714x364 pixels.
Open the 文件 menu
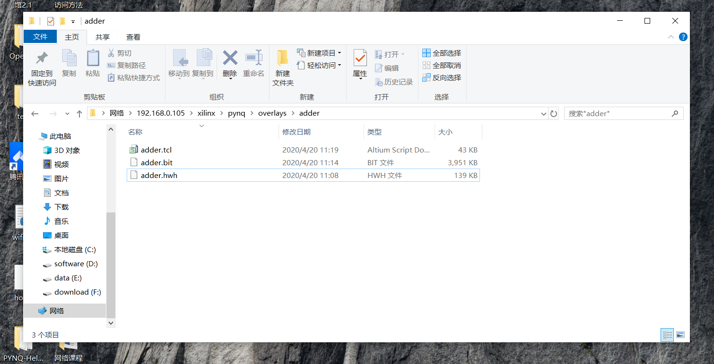(40, 37)
